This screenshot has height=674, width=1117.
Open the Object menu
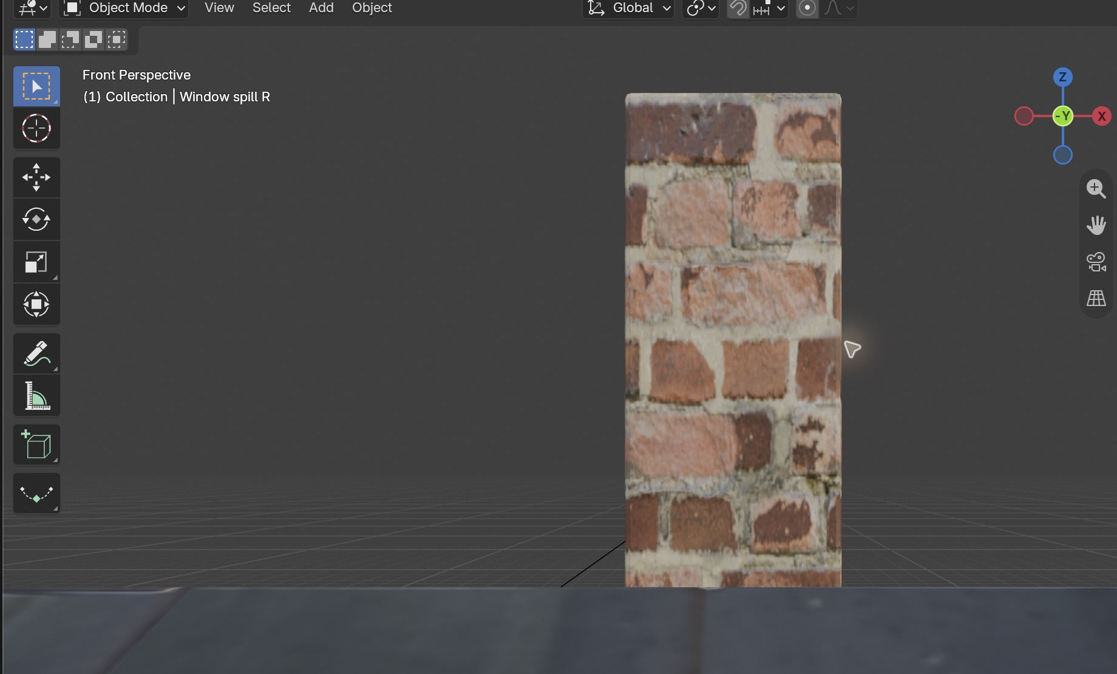tap(372, 8)
